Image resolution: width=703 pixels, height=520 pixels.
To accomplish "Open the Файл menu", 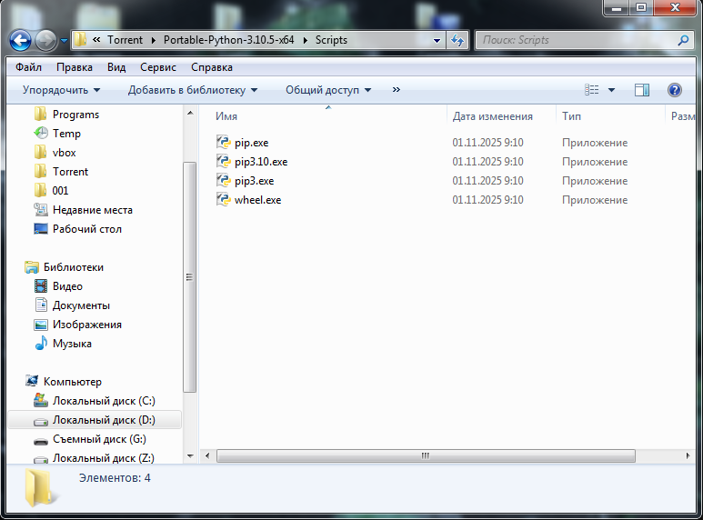I will (28, 67).
